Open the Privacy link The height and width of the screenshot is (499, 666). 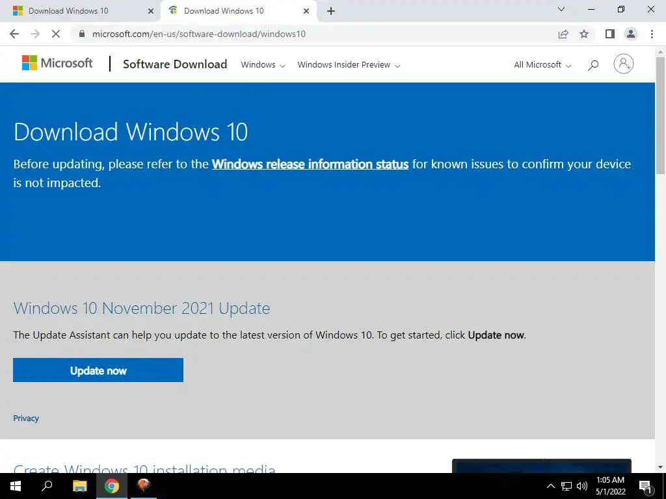point(26,418)
